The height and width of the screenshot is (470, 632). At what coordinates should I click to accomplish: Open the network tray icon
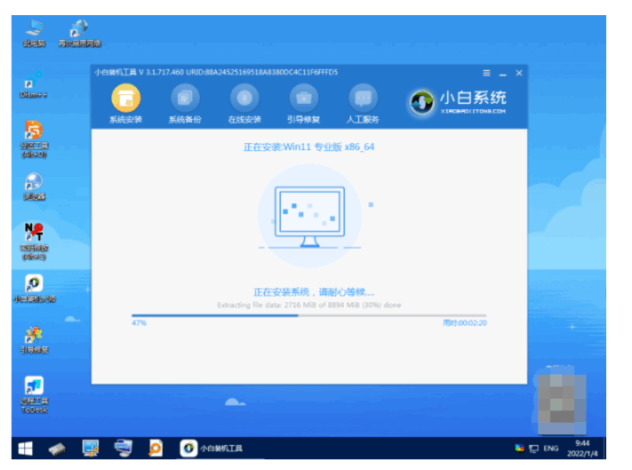click(x=533, y=449)
